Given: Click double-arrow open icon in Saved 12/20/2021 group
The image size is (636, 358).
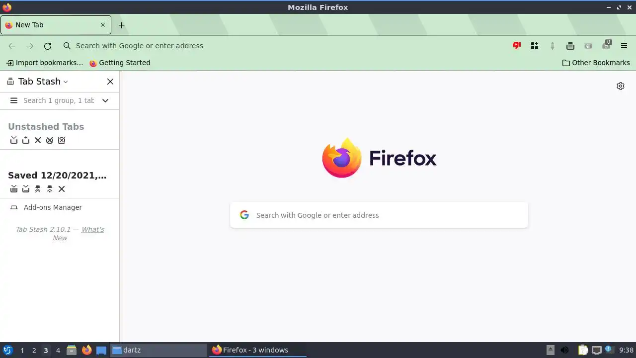Looking at the screenshot, I should 38,189.
